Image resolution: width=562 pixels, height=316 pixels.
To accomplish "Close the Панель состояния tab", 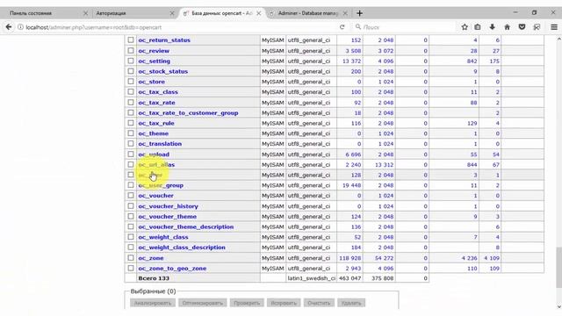I will click(85, 13).
